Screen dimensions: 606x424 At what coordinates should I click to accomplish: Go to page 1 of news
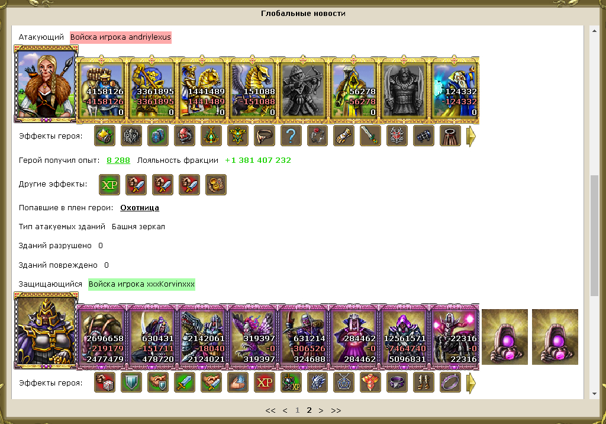pyautogui.click(x=297, y=410)
